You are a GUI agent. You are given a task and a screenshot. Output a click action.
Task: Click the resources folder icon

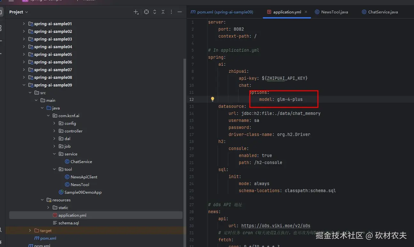click(49, 200)
